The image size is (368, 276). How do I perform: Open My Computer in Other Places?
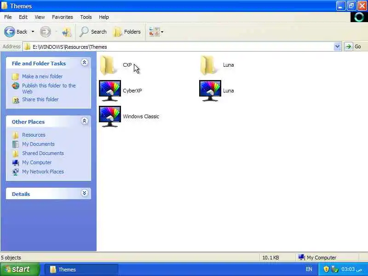tap(37, 162)
